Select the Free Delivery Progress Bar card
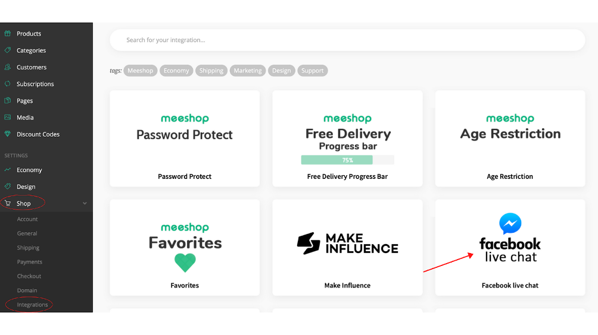This screenshot has height=335, width=598. [347, 138]
